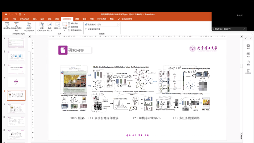Uncheck 使用演示者视图 checkbox
This screenshot has height=143, width=254.
(x=86, y=29)
